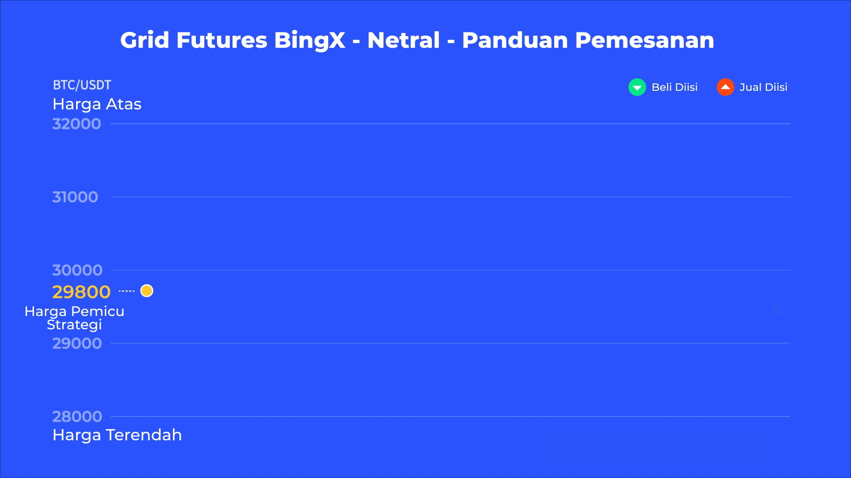The height and width of the screenshot is (478, 851).
Task: Click the 29000 horizontal grid line
Action: pos(450,343)
